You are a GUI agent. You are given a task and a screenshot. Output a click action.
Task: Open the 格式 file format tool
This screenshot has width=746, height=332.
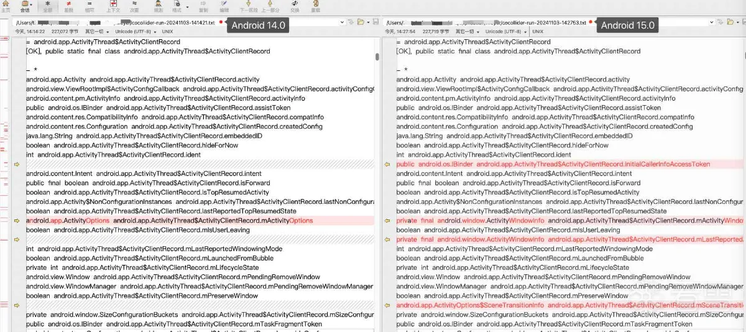point(177,6)
